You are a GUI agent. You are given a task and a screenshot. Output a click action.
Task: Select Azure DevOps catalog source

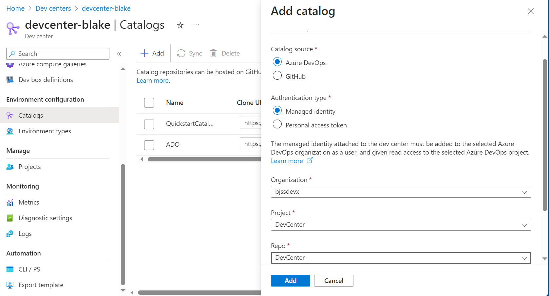click(x=277, y=62)
